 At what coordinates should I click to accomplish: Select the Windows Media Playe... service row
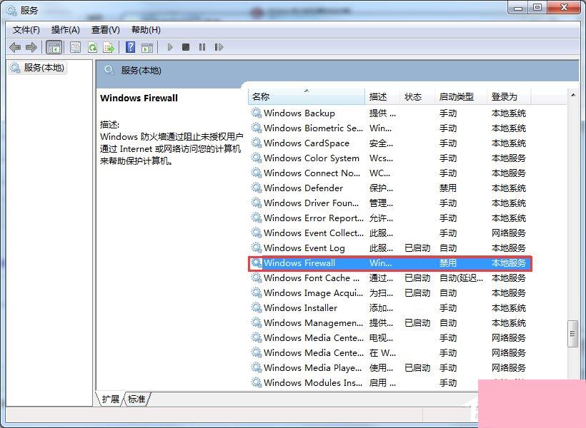(389, 367)
